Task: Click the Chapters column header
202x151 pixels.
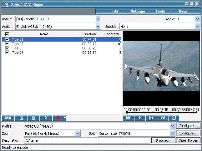Action: point(111,34)
